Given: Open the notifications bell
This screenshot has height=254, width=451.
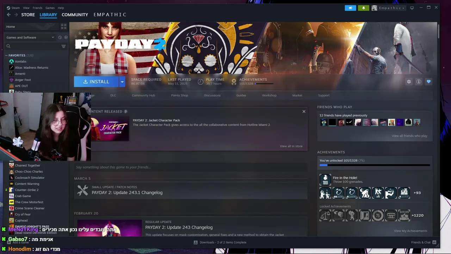Looking at the screenshot, I should click(x=363, y=8).
